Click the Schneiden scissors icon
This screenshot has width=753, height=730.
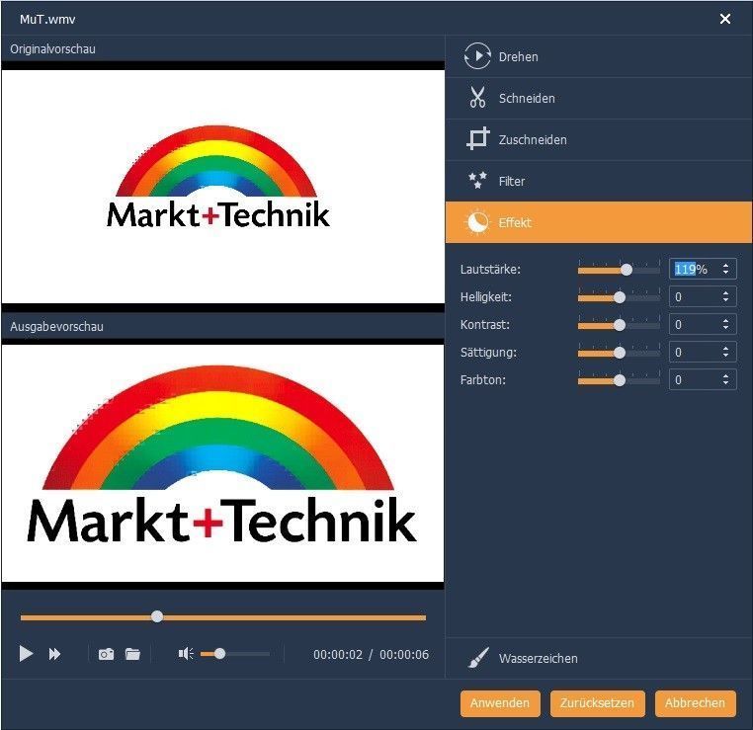[x=477, y=98]
